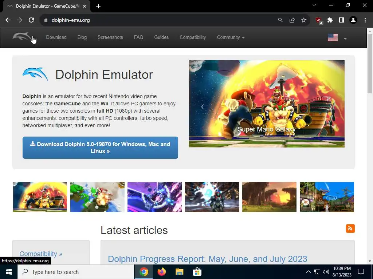Image resolution: width=373 pixels, height=279 pixels.
Task: Open the Download nav item
Action: tap(56, 37)
